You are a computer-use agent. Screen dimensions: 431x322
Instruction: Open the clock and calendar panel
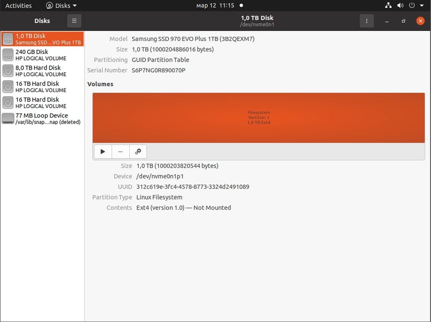point(219,6)
